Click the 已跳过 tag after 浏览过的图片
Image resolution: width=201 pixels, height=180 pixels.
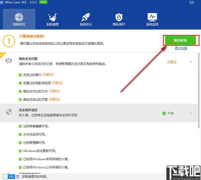[x=48, y=75]
